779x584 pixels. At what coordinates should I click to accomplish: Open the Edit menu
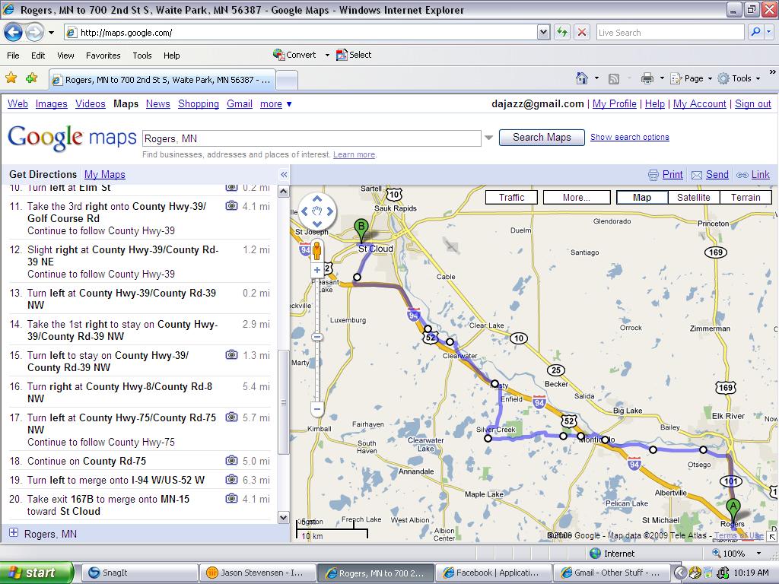pyautogui.click(x=38, y=55)
